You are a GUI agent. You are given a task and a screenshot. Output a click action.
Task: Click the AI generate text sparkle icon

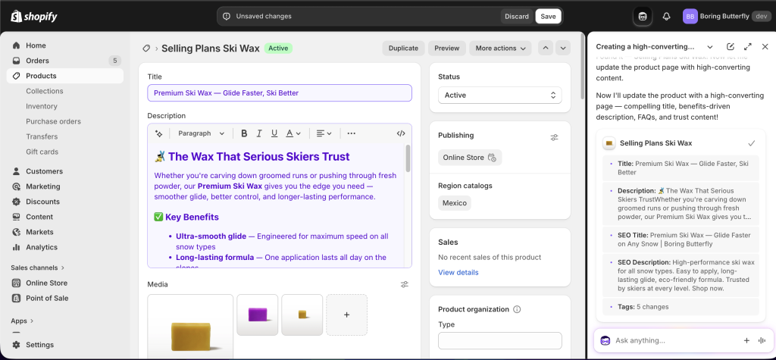159,133
